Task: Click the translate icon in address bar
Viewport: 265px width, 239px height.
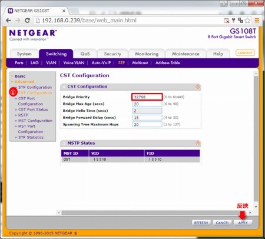Action: (240, 20)
